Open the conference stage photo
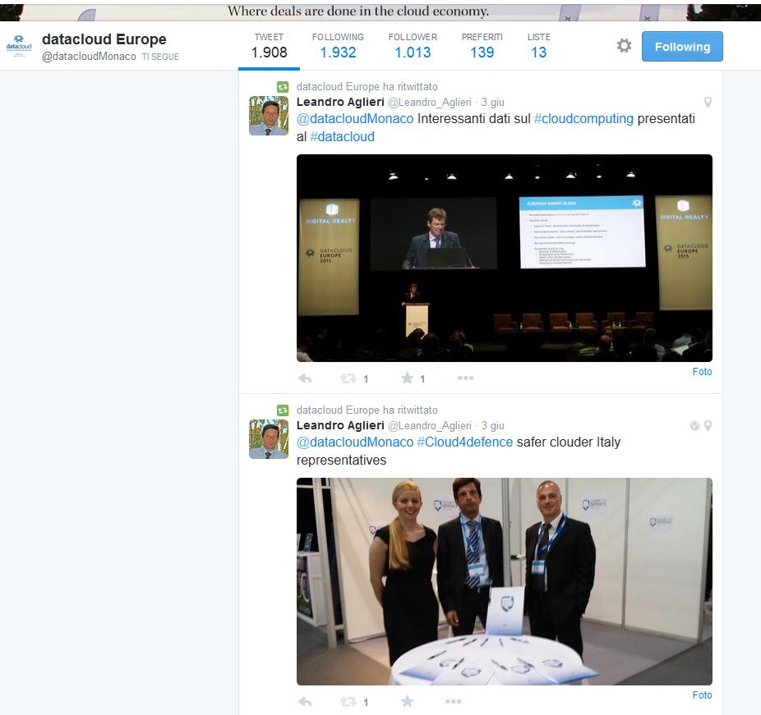Screen dimensions: 761x715 (505, 258)
